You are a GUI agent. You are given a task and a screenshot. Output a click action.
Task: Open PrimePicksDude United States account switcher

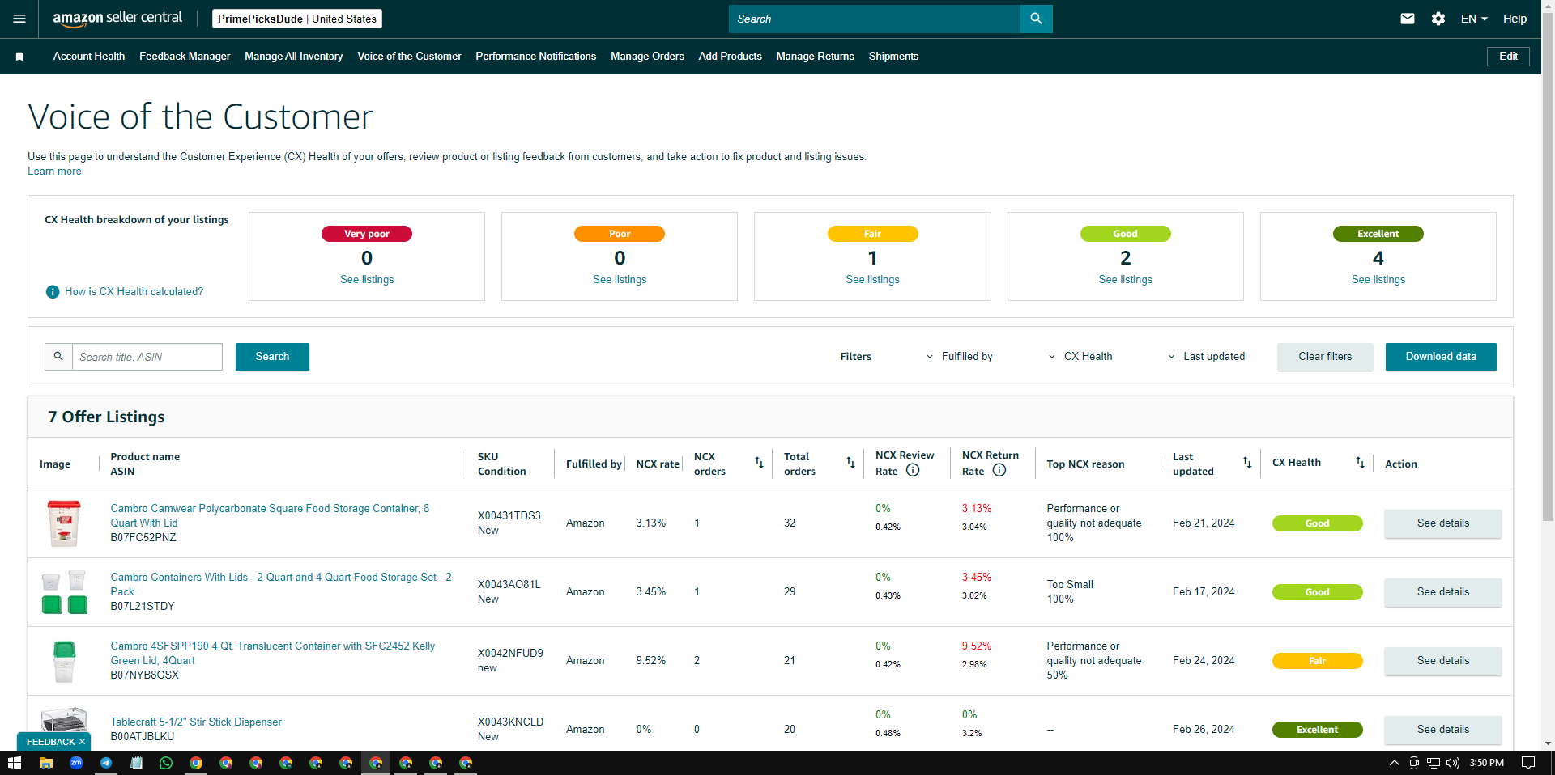pyautogui.click(x=297, y=19)
